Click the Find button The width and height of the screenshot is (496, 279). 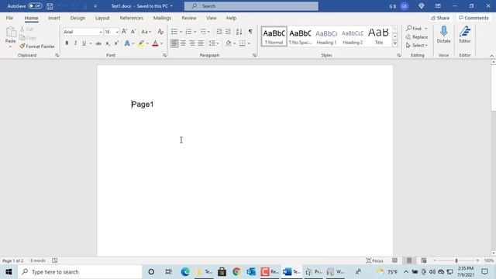(x=415, y=28)
